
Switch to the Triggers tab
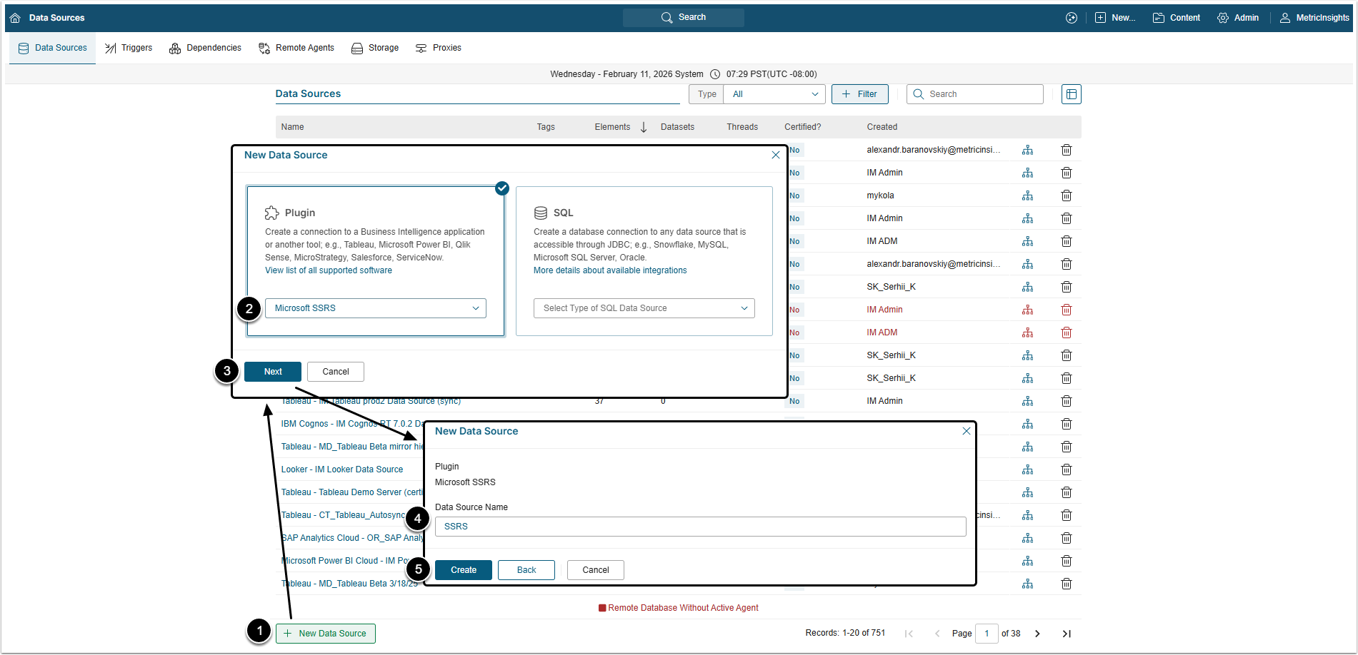[129, 48]
